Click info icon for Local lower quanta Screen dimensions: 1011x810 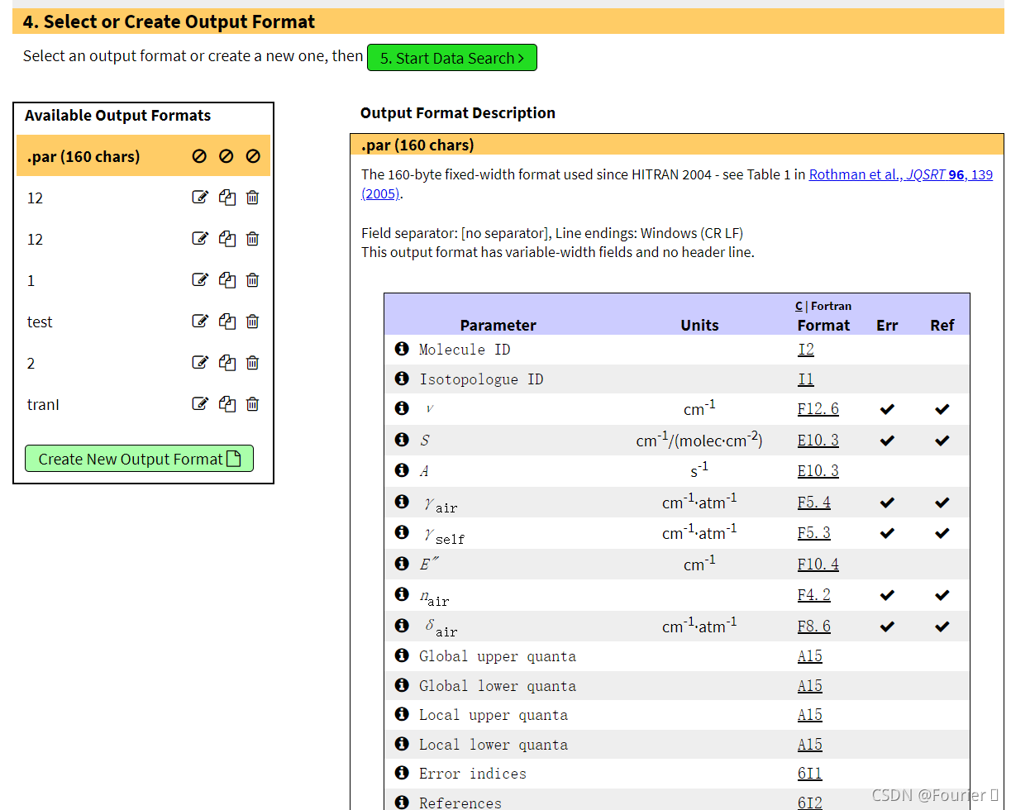point(402,744)
